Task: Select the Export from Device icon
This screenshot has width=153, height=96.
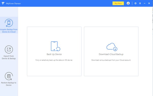Action: pyautogui.click(x=9, y=49)
